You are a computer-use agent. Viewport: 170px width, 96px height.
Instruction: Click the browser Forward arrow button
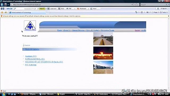5,5
